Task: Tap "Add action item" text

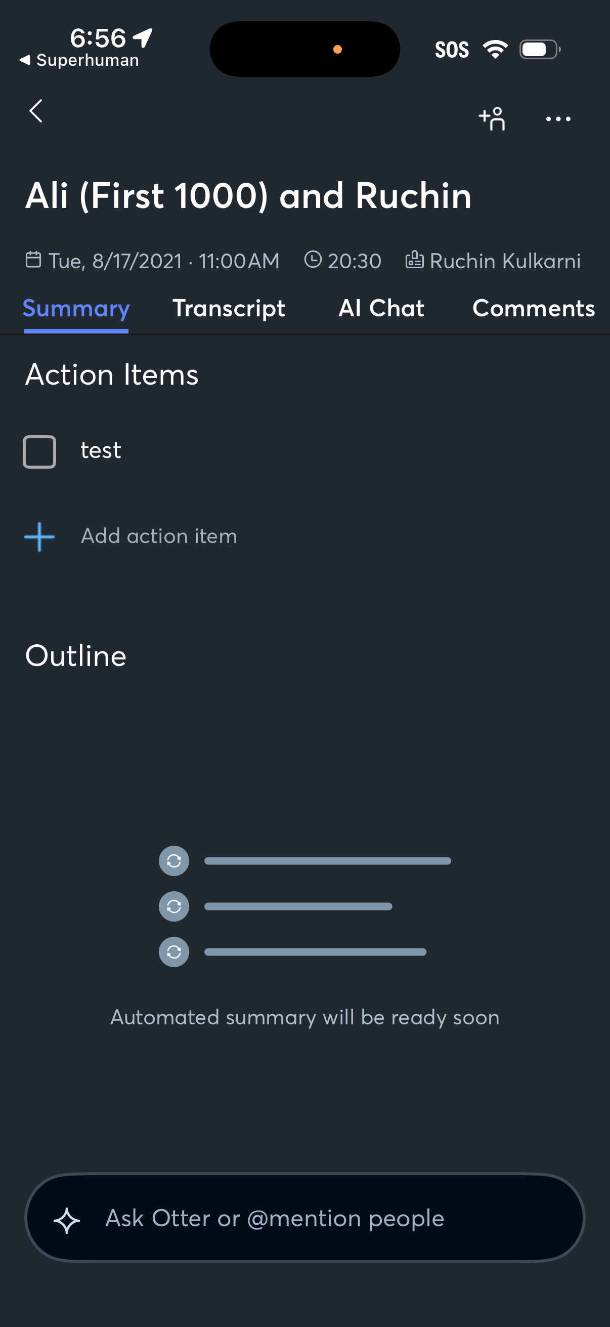Action: (158, 536)
